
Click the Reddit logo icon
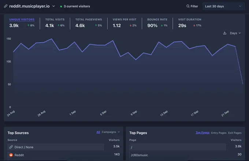[x=11, y=155]
